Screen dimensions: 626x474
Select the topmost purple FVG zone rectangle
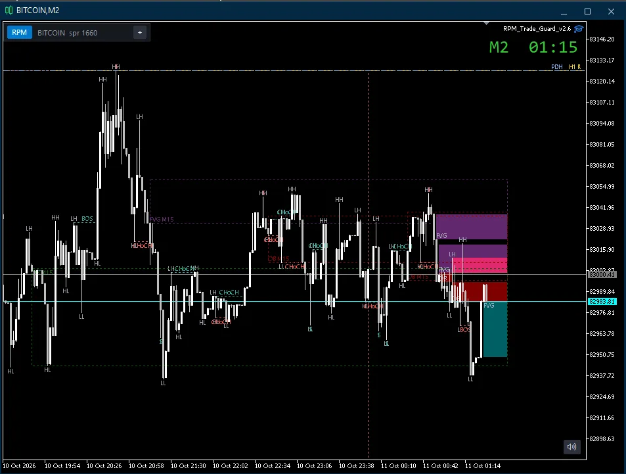pyautogui.click(x=472, y=227)
